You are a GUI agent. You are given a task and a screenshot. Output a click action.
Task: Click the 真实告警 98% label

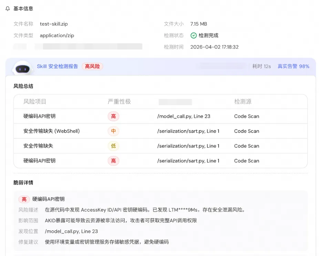[294, 66]
